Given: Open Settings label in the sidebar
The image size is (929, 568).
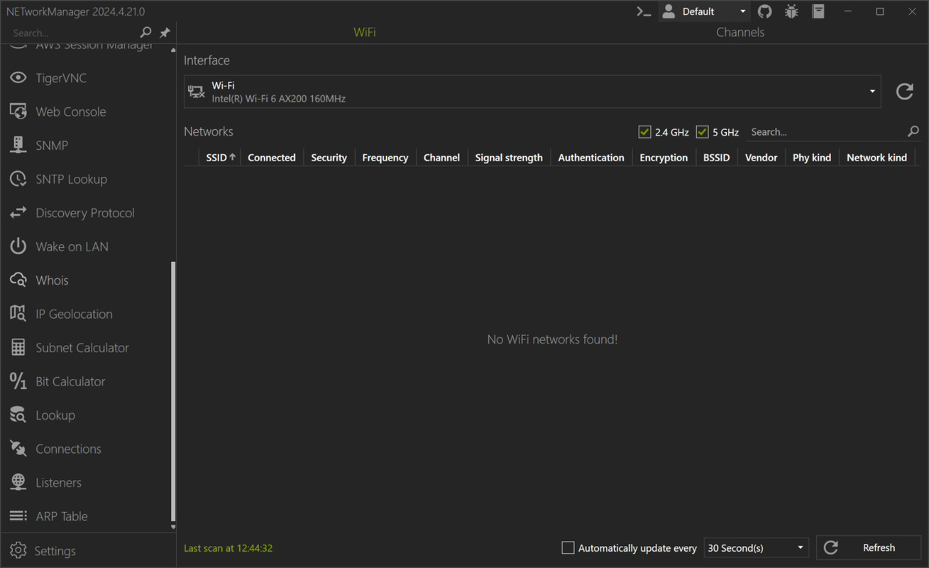Looking at the screenshot, I should (x=55, y=551).
